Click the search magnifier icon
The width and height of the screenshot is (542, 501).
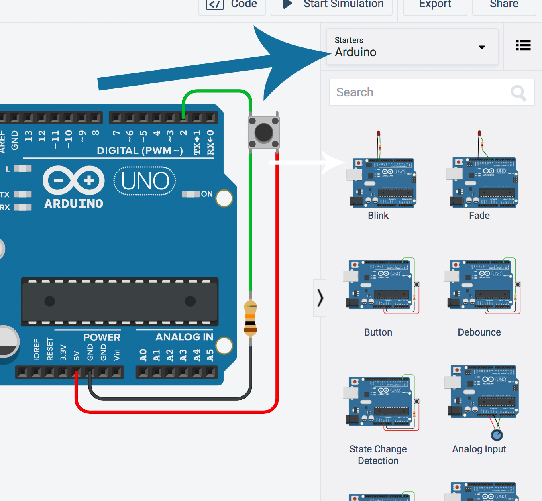click(518, 93)
